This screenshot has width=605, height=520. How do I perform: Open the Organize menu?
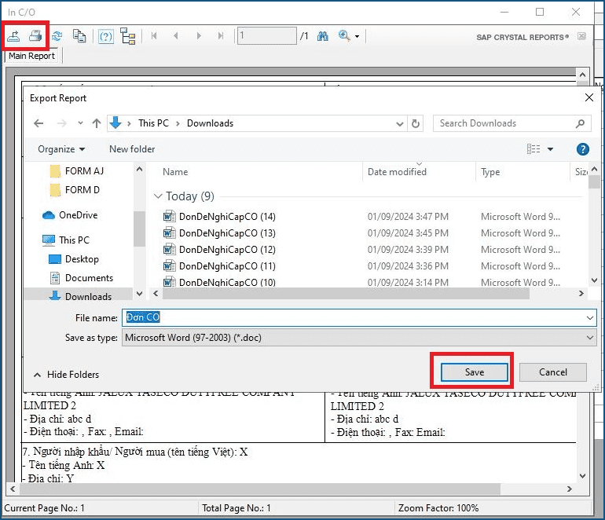[x=61, y=149]
